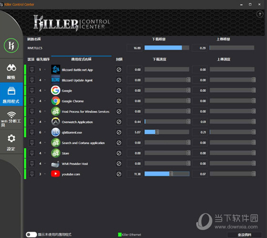This screenshot has width=267, height=238.
Task: Block qbittorrent.exe traffic
Action: (x=119, y=132)
